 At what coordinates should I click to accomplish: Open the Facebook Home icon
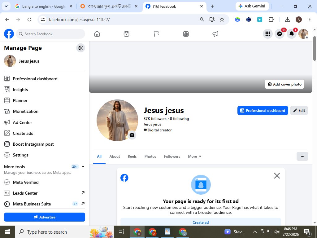pyautogui.click(x=97, y=34)
